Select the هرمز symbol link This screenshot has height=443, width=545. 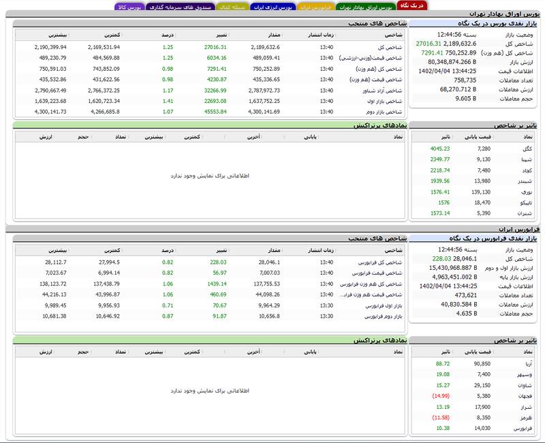click(526, 417)
